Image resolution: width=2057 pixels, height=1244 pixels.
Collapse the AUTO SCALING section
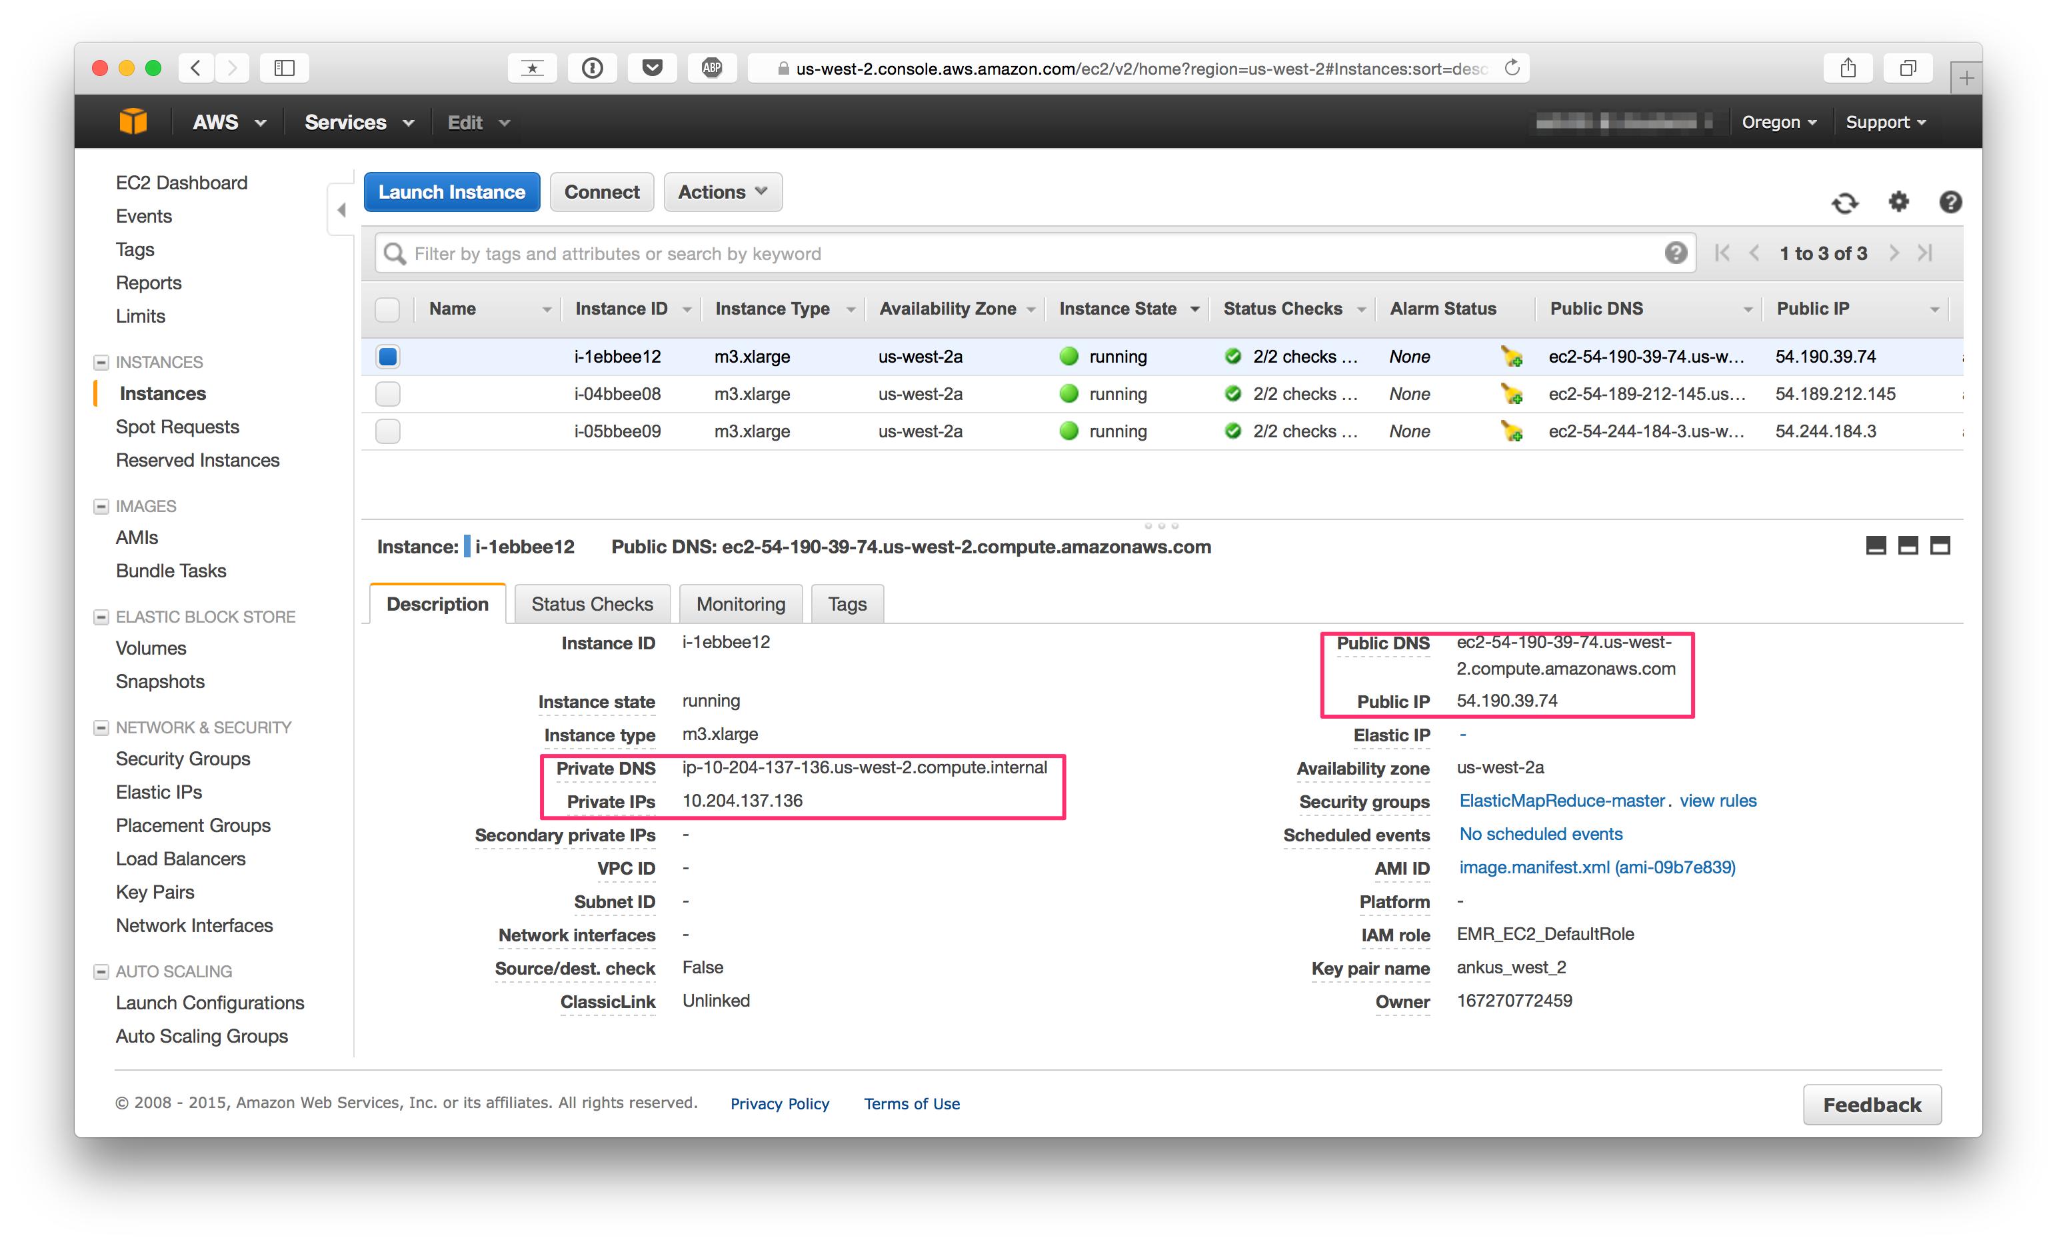[x=101, y=972]
